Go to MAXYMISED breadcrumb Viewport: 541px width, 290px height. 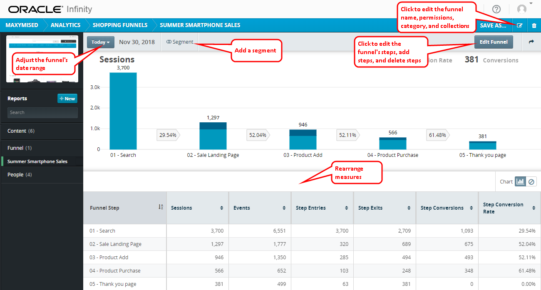tap(22, 25)
